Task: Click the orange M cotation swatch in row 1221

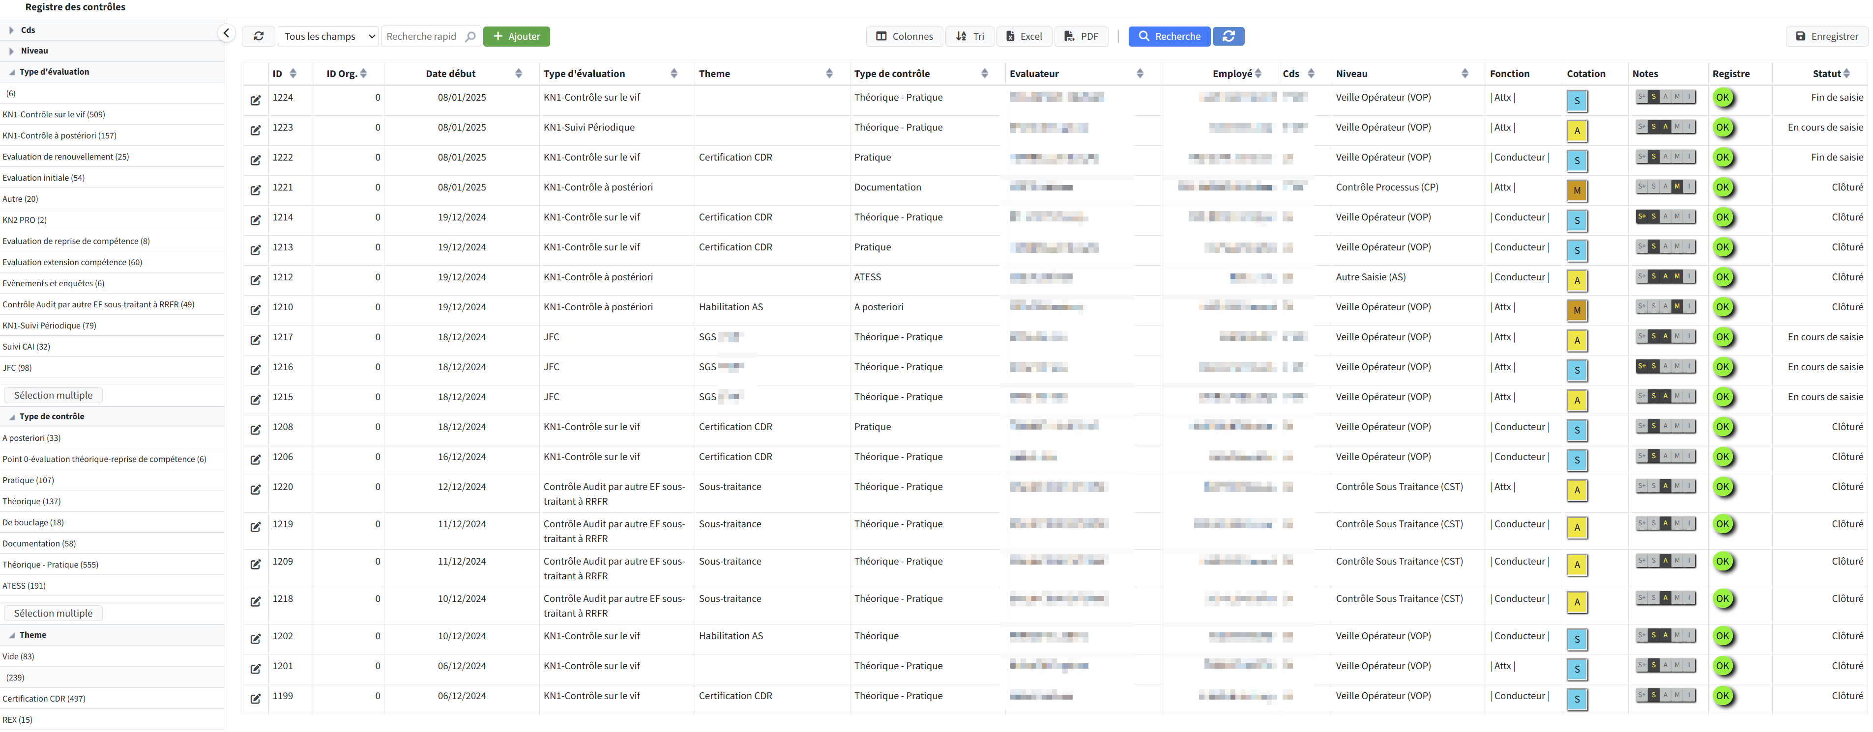Action: point(1577,191)
